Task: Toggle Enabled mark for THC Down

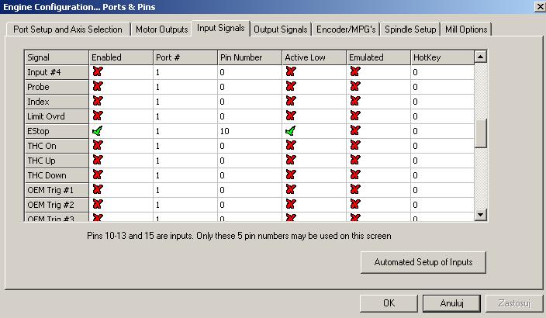Action: pyautogui.click(x=98, y=175)
